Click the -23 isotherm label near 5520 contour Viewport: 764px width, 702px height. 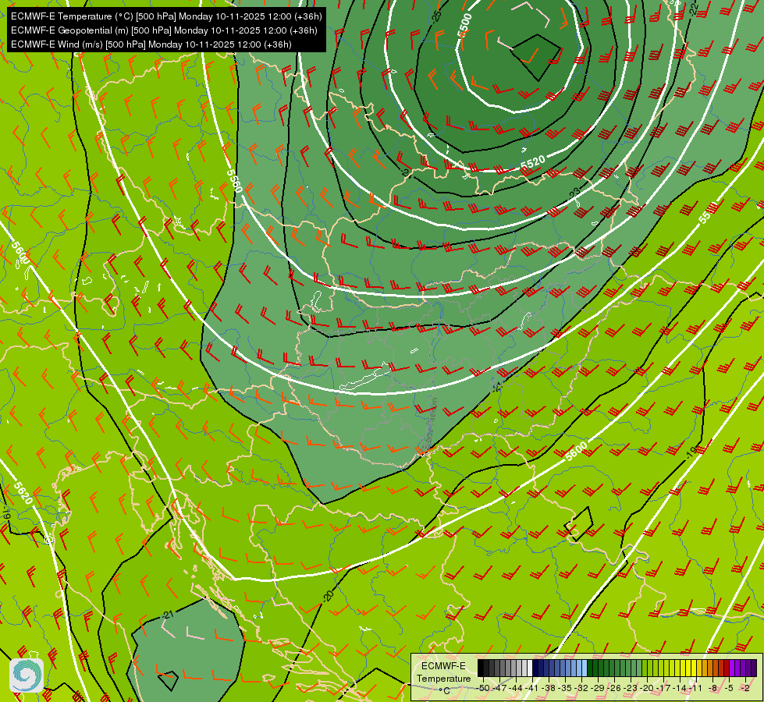[x=575, y=193]
